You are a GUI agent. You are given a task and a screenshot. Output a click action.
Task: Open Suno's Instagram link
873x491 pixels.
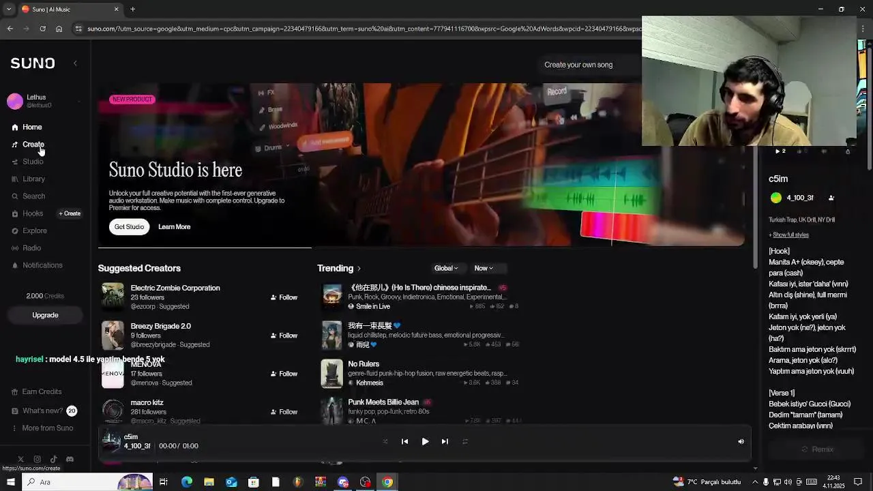point(37,459)
